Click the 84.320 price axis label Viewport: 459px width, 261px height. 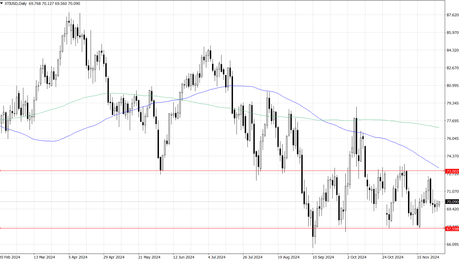tap(453, 50)
